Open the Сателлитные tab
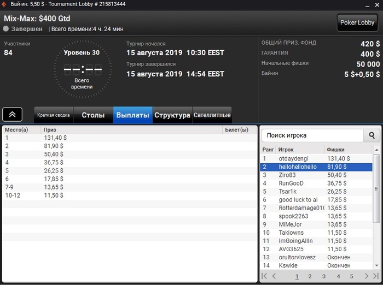 [x=212, y=115]
